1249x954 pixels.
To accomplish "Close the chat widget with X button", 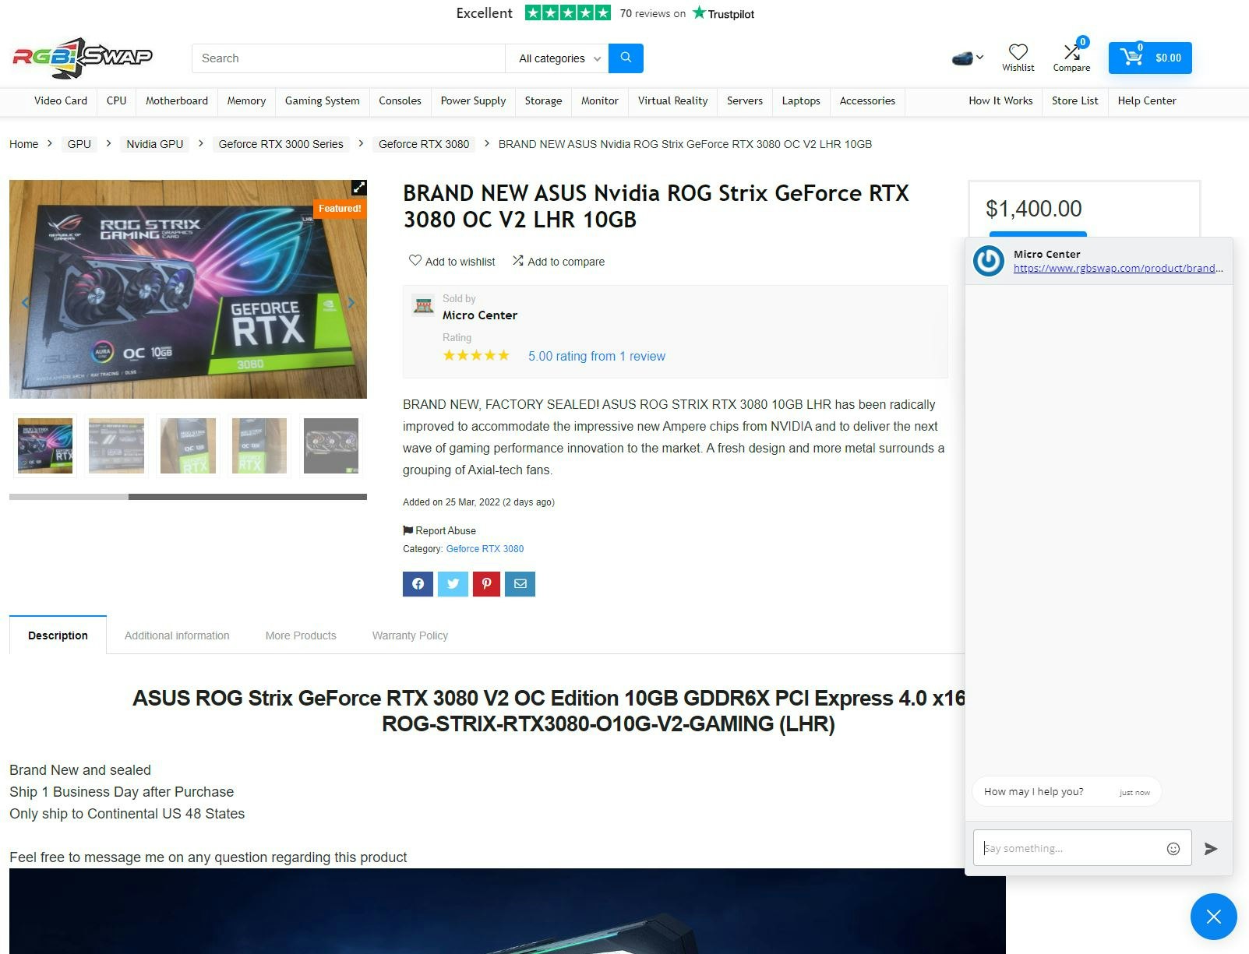I will [x=1213, y=917].
